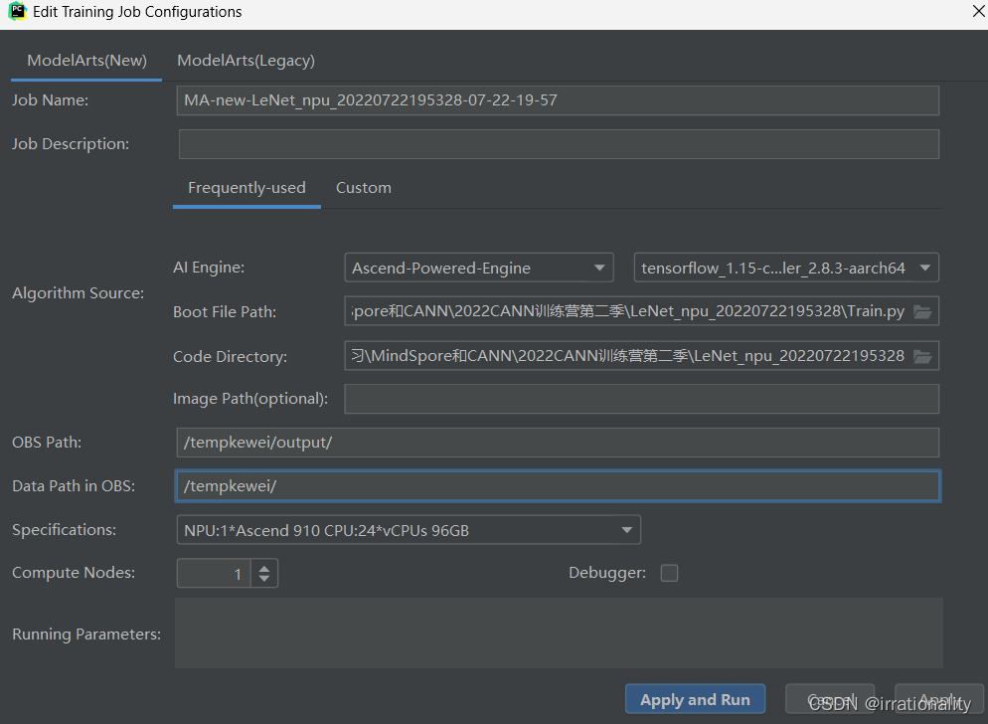Click the Debugger label

tap(607, 573)
